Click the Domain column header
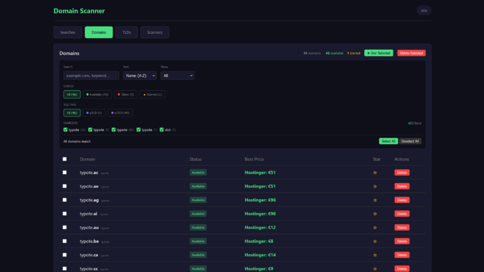This screenshot has height=272, width=484. 87,159
